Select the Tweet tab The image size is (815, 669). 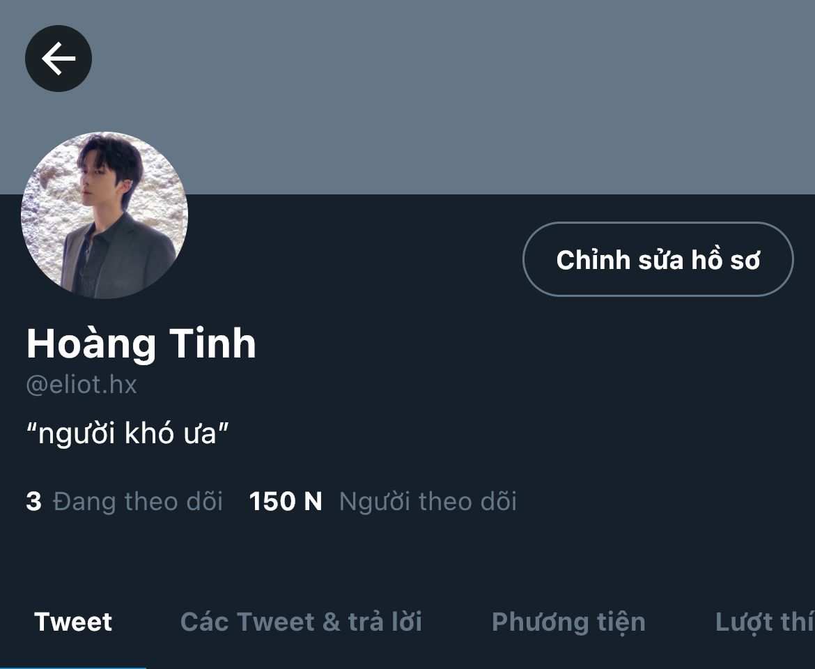click(x=73, y=622)
